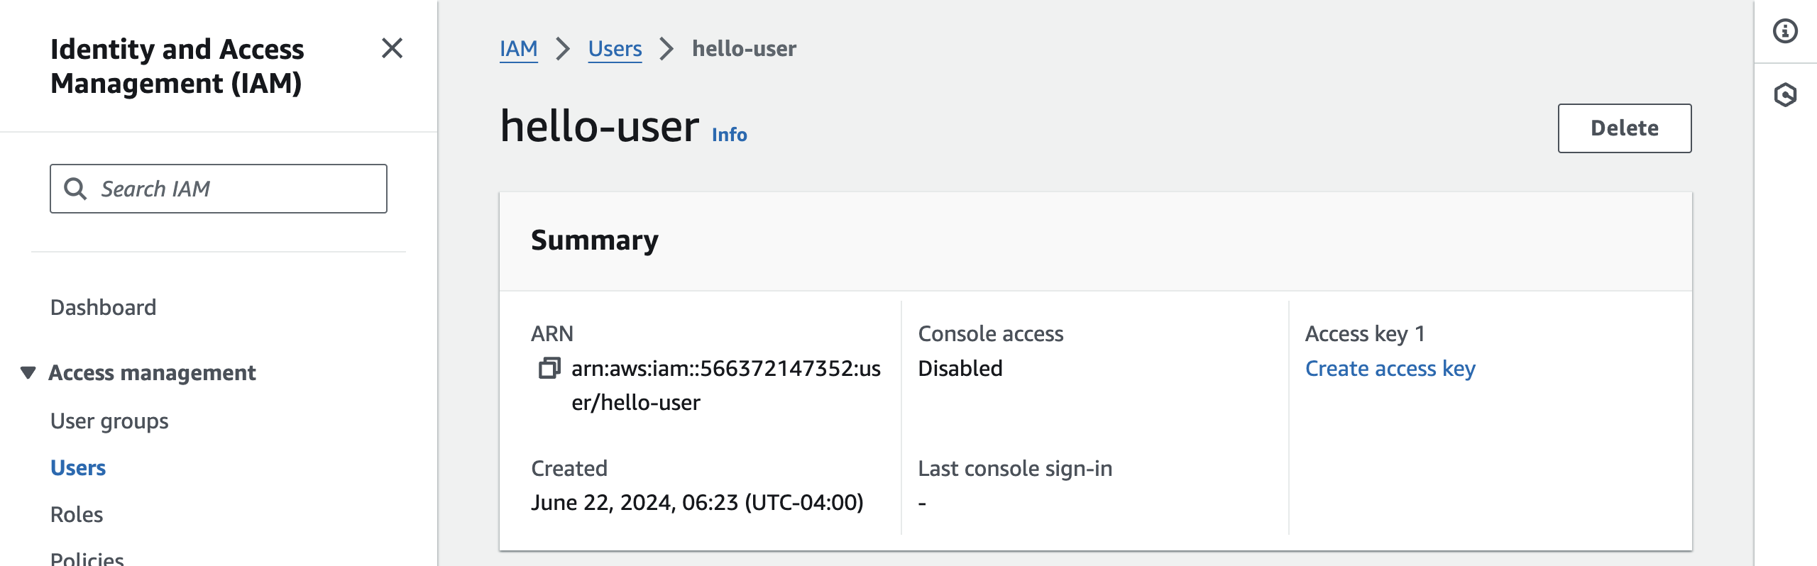The height and width of the screenshot is (566, 1817).
Task: Click the search magnifier icon
Action: pyautogui.click(x=75, y=189)
